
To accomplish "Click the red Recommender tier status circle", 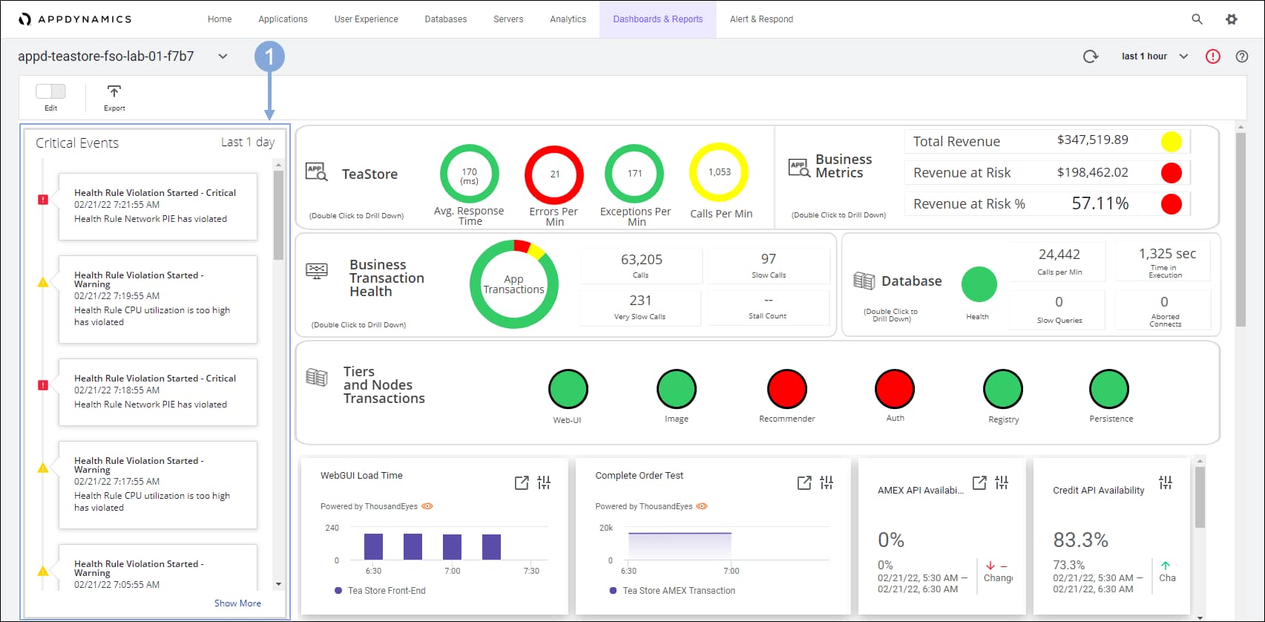I will coord(786,389).
